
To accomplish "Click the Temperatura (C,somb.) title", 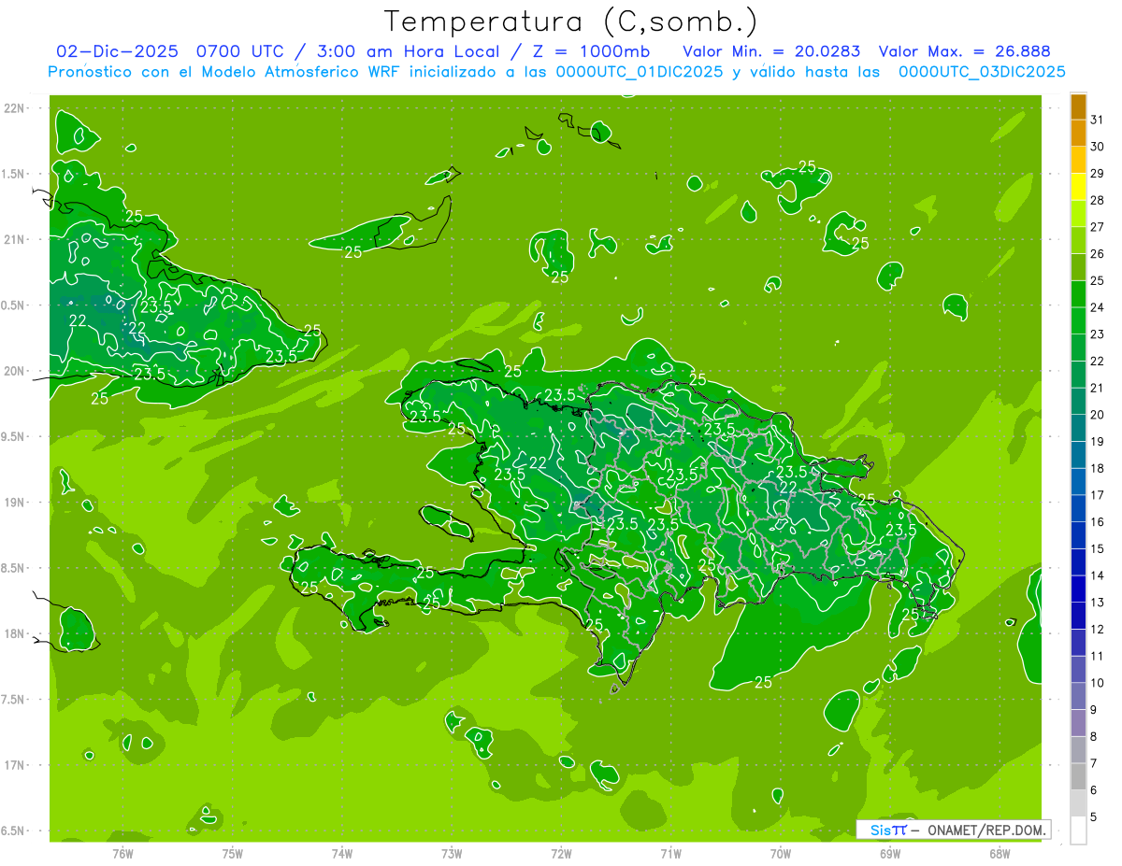I will coord(571,21).
